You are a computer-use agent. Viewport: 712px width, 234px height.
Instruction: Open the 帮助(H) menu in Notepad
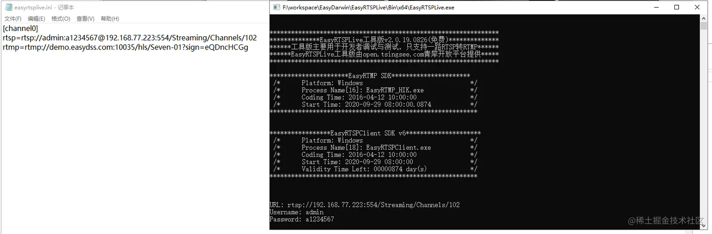(x=110, y=19)
